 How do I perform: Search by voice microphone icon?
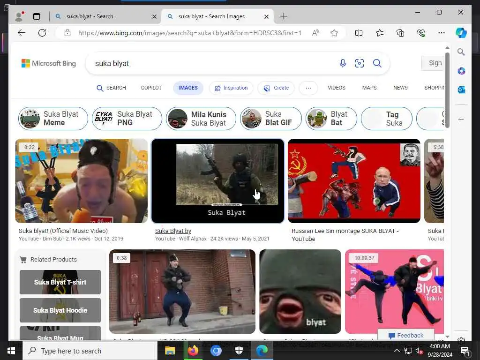point(343,63)
